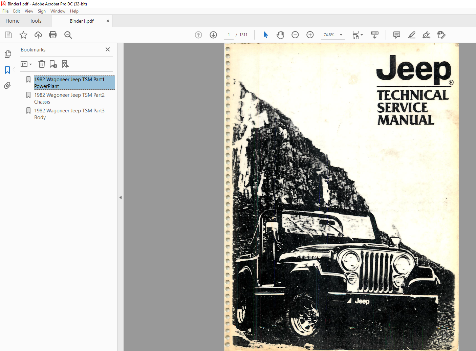Open the Edit menu
The height and width of the screenshot is (351, 476).
17,11
